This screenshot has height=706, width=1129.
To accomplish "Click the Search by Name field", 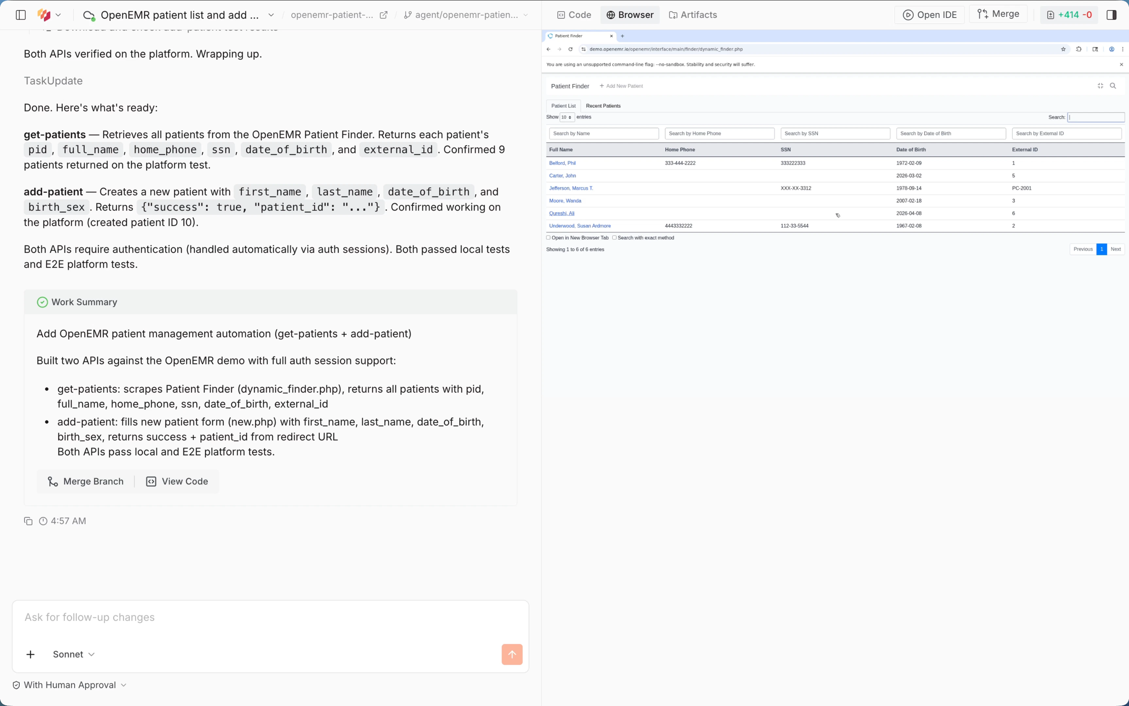I will coord(604,133).
